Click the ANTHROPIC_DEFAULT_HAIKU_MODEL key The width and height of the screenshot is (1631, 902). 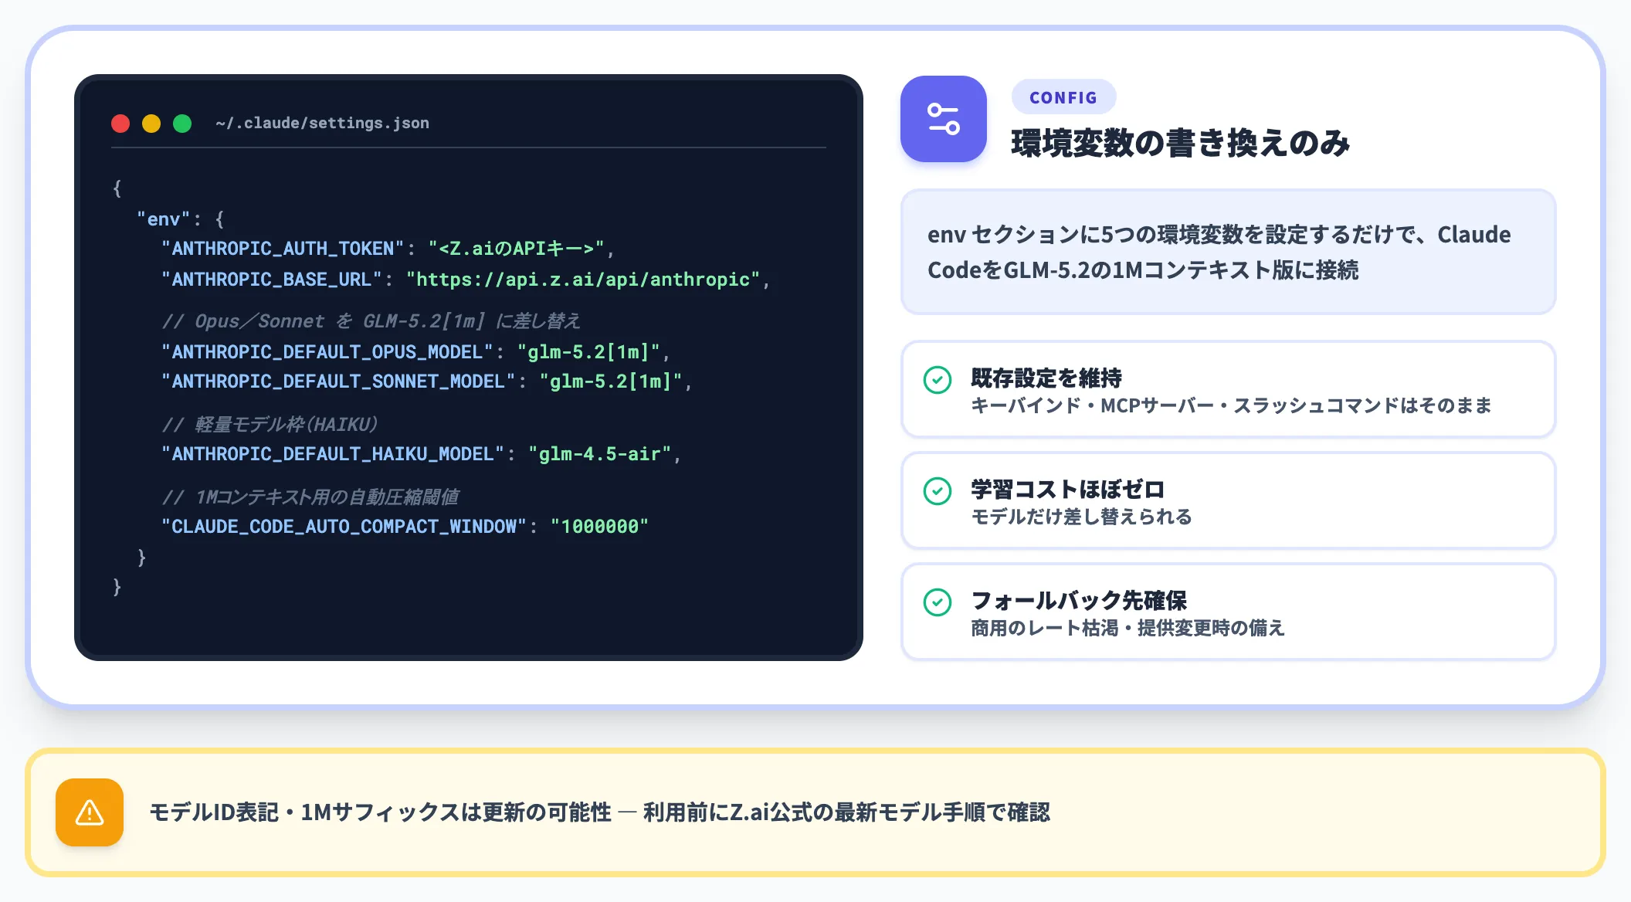(333, 454)
